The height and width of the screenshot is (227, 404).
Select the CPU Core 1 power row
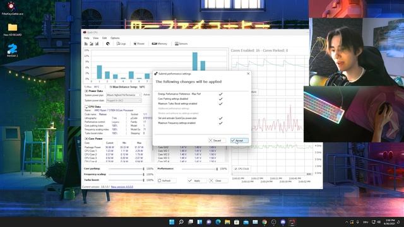click(114, 151)
